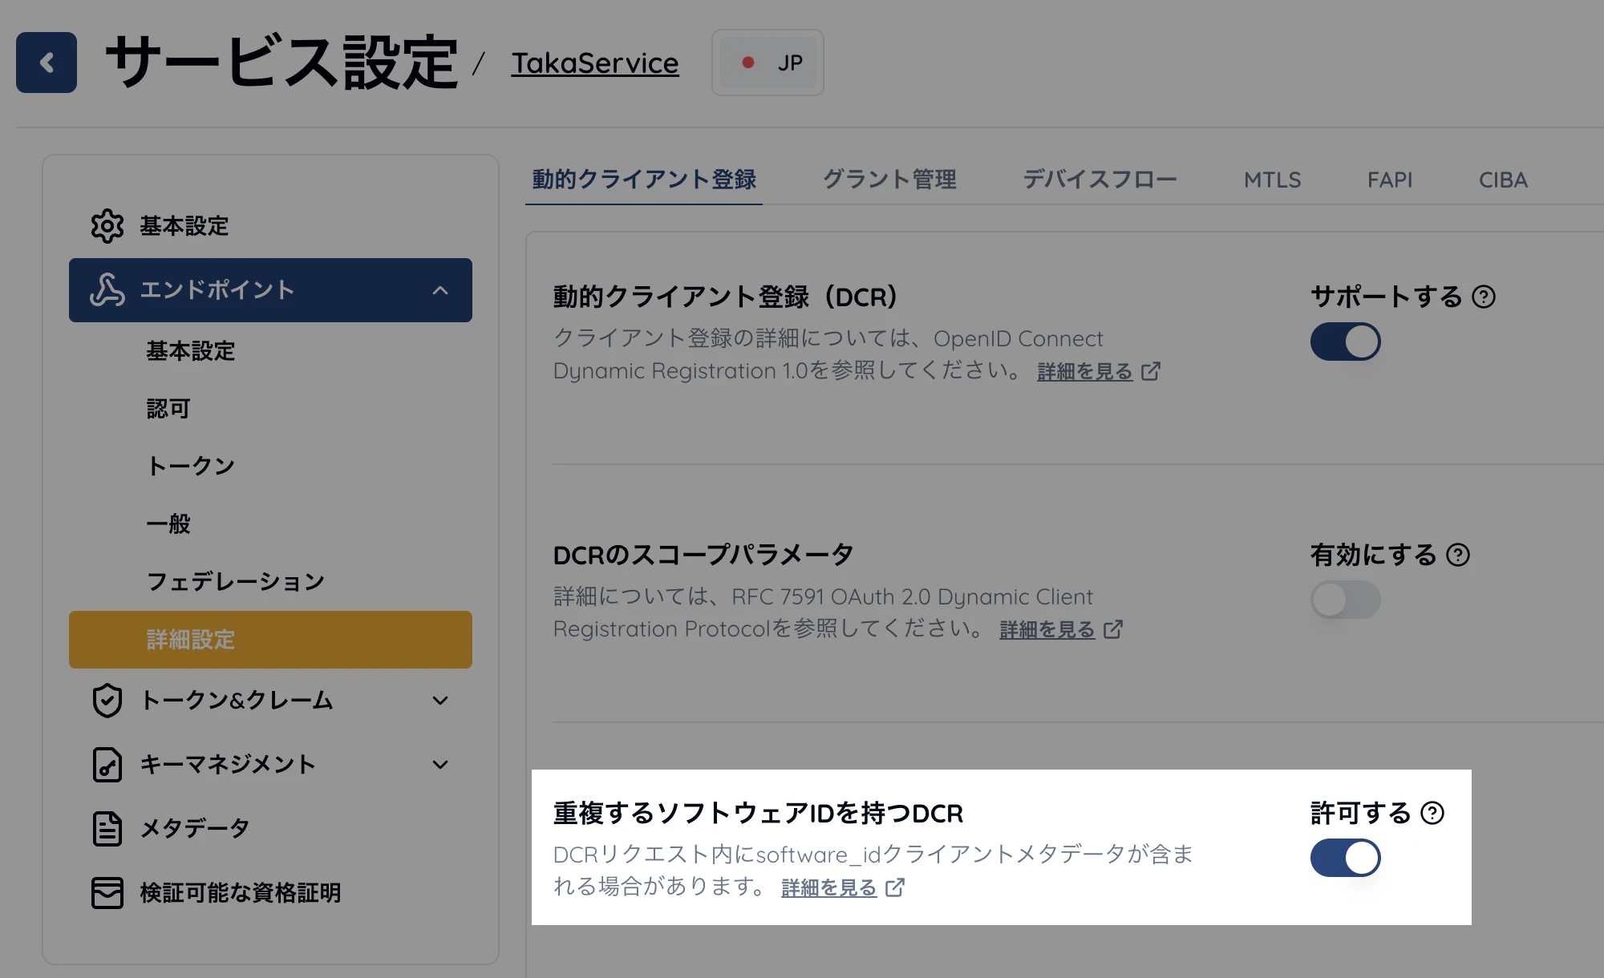Screen dimensions: 1604x978
Task: Click the key icon for キーマネジメント
Action: point(107,765)
